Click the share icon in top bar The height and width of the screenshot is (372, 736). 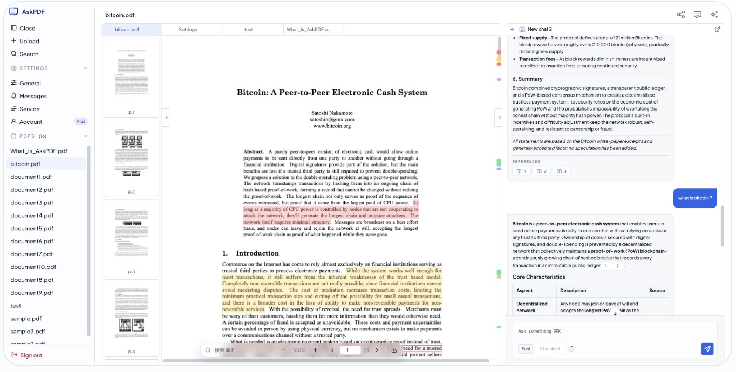tap(680, 15)
